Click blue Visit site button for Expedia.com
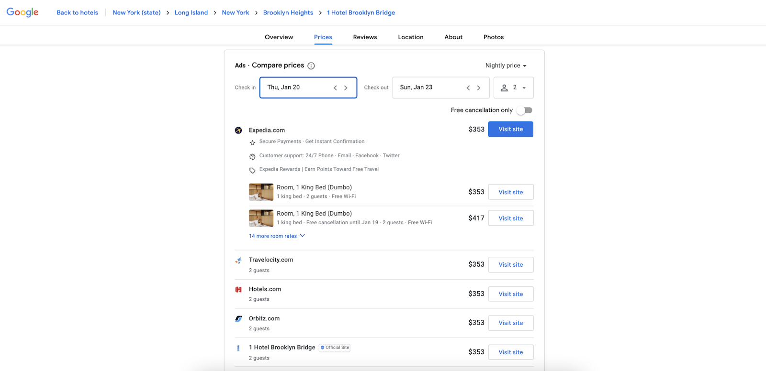 [511, 130]
